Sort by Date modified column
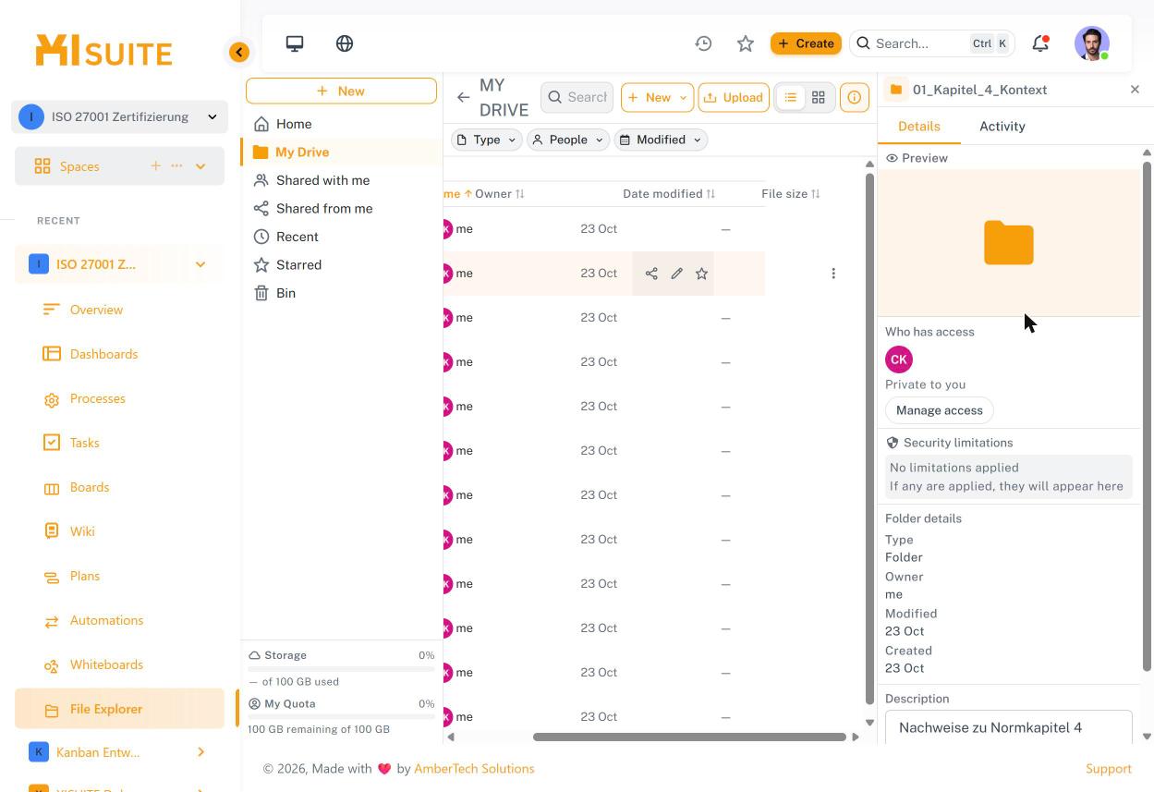This screenshot has width=1154, height=792. pos(669,194)
